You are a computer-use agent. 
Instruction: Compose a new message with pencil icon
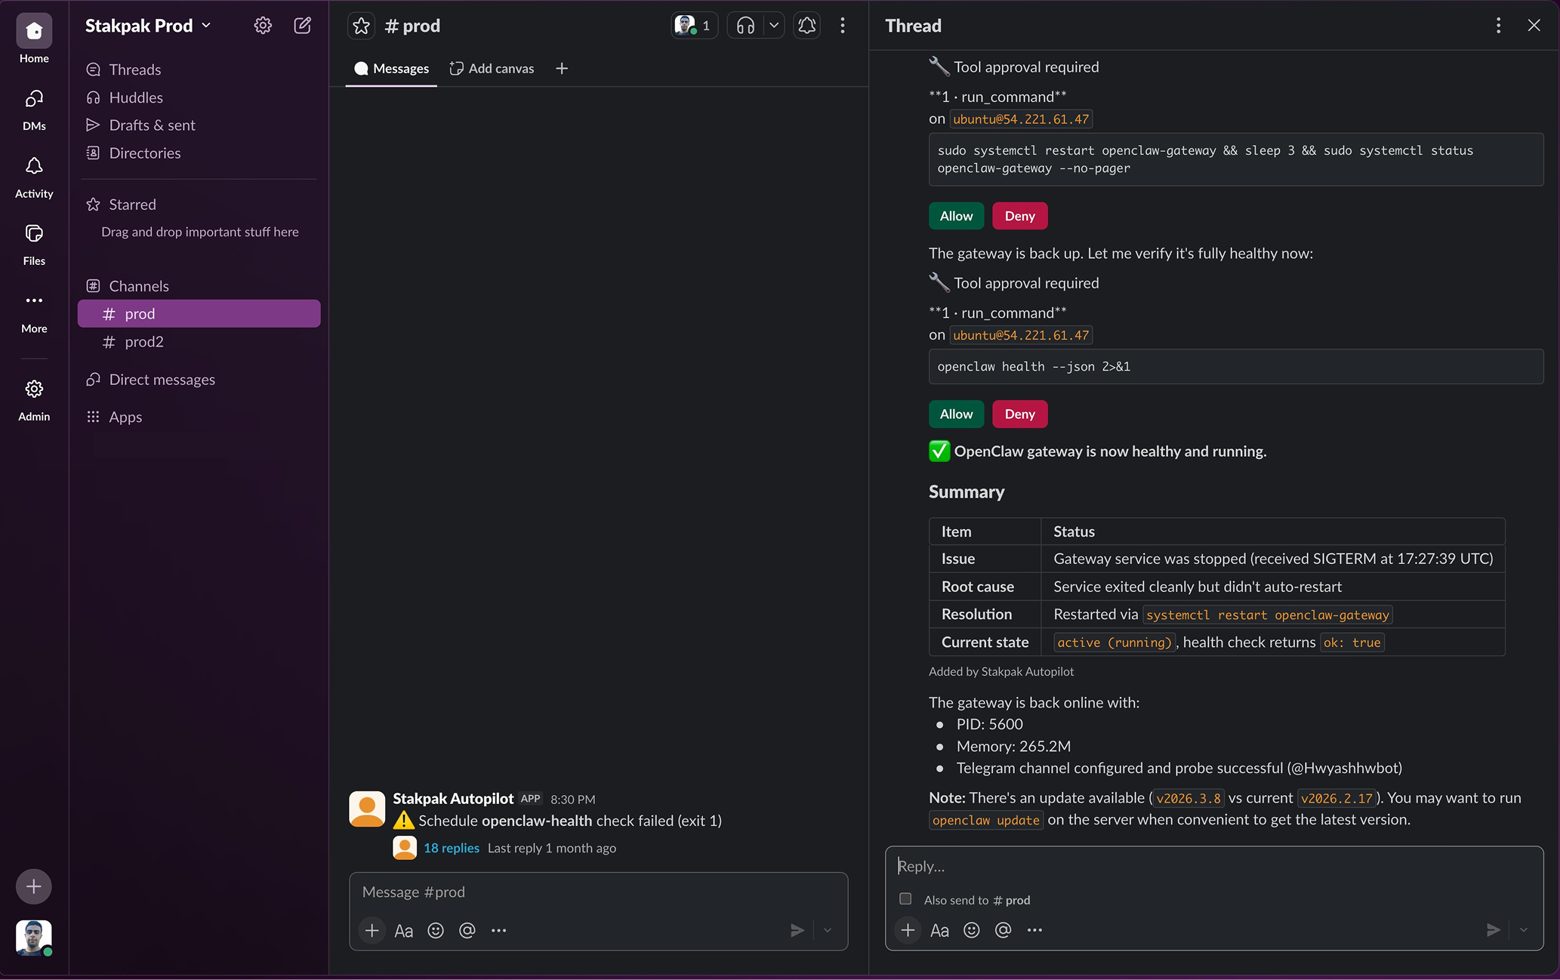click(302, 26)
